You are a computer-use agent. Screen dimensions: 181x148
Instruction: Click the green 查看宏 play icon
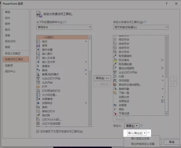tap(38, 66)
